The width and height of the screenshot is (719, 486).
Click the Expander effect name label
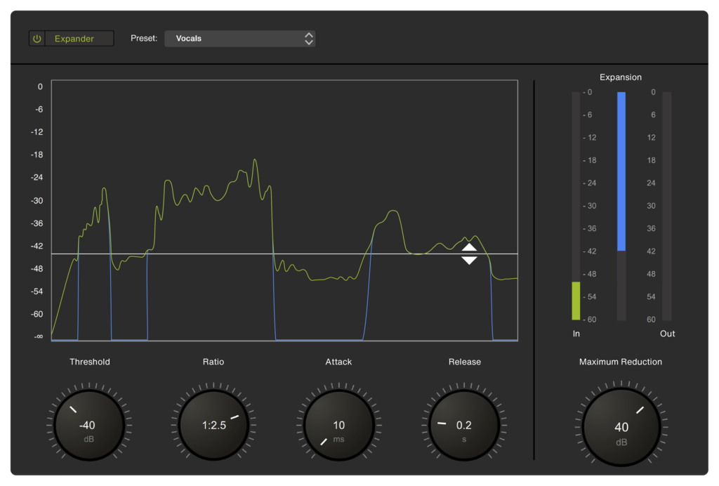pos(74,39)
